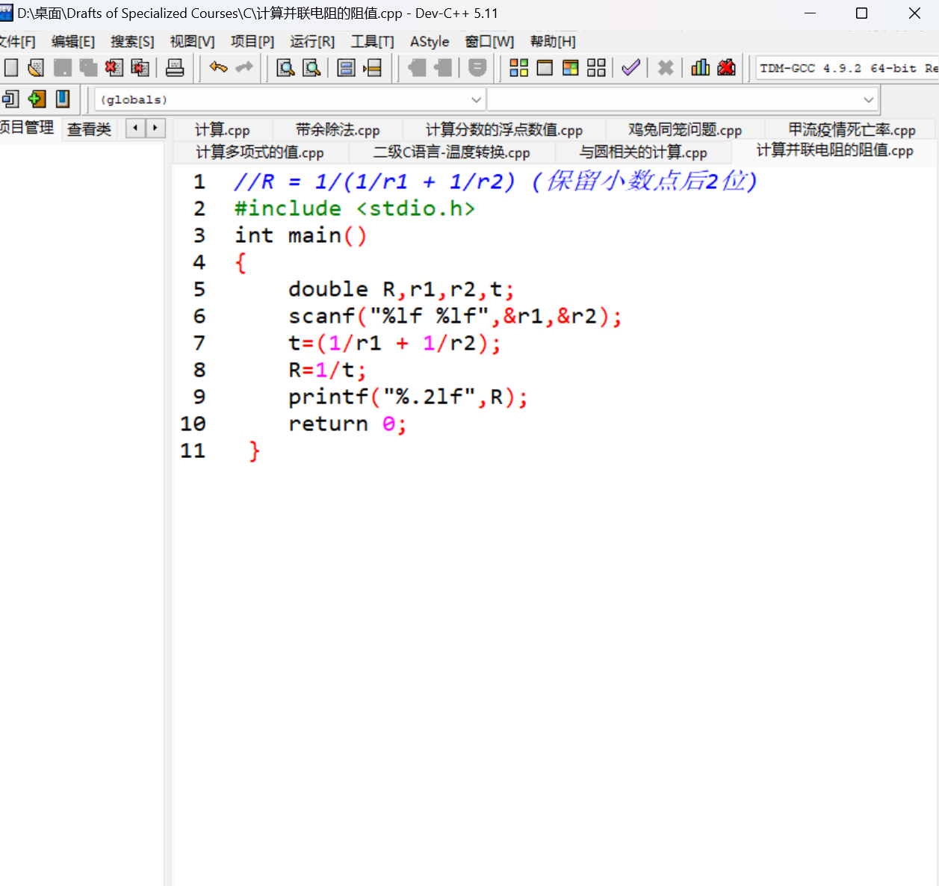
Task: Open the TDM-GCC 4.9.2 compiler dropdown
Action: [x=847, y=68]
